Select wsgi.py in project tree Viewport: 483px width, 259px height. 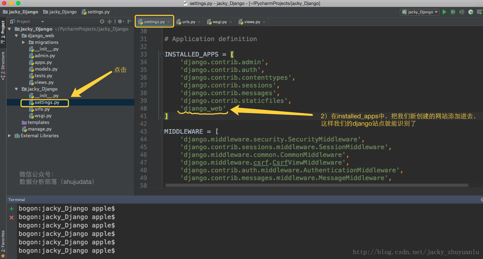coord(40,116)
